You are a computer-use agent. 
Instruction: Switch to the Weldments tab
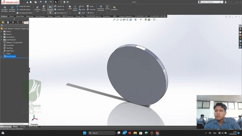[x=30, y=16]
